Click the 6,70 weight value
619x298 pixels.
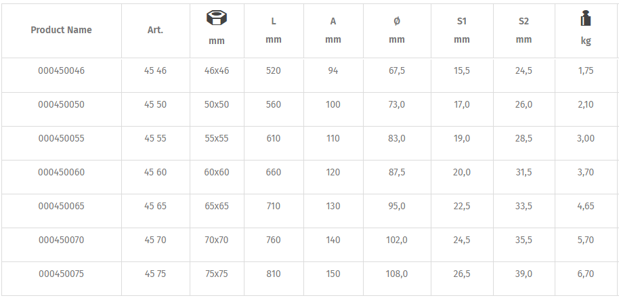586,274
